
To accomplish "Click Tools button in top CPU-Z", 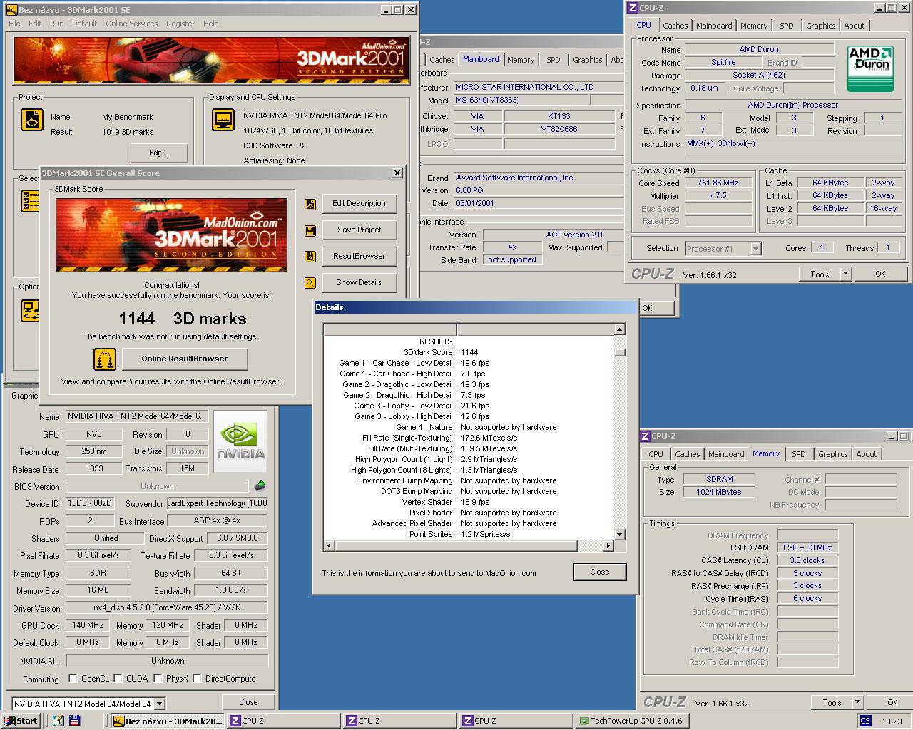I will 820,274.
